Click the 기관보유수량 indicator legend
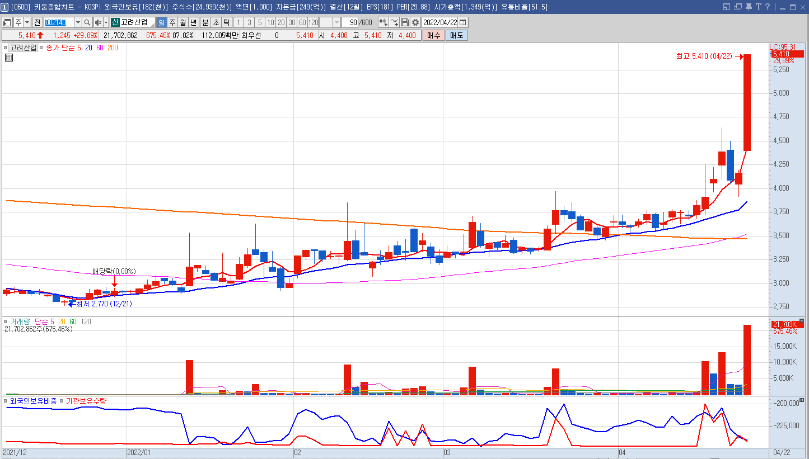809x459 pixels. pos(86,401)
